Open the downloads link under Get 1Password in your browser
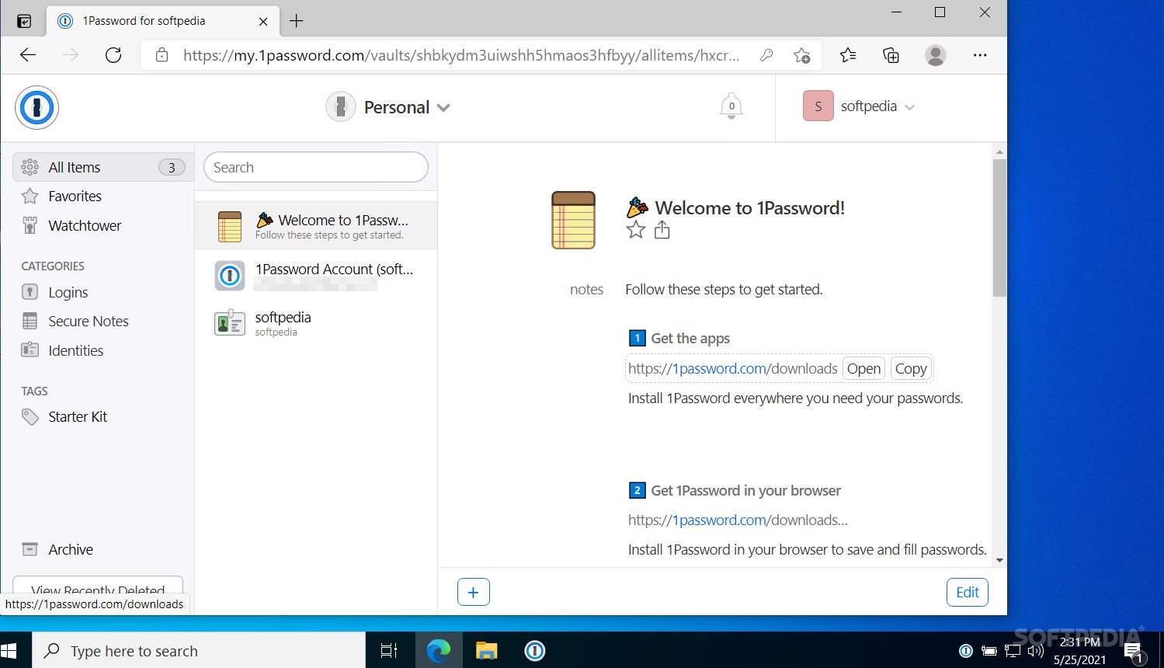Viewport: 1164px width, 668px height. tap(738, 520)
